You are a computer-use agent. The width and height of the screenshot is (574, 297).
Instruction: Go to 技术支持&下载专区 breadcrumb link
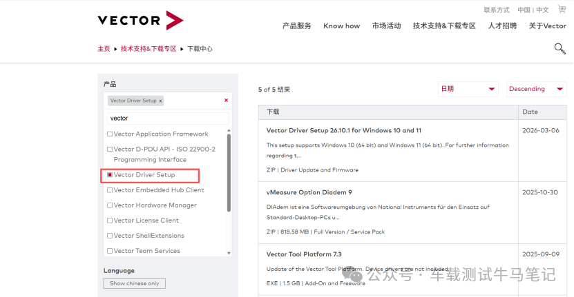pyautogui.click(x=149, y=49)
